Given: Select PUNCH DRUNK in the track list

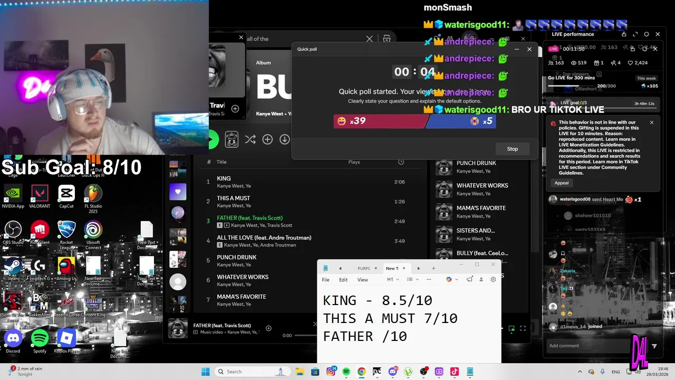Looking at the screenshot, I should click(308, 260).
